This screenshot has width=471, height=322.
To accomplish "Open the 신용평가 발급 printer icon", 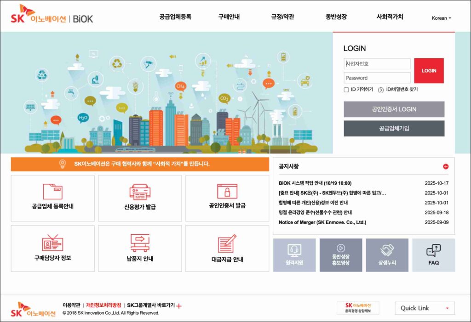I will click(x=140, y=192).
